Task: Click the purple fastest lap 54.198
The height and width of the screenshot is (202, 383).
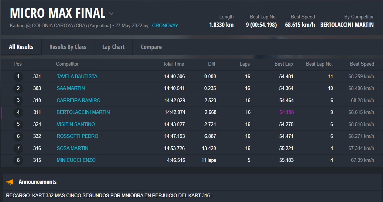Action: coord(286,112)
